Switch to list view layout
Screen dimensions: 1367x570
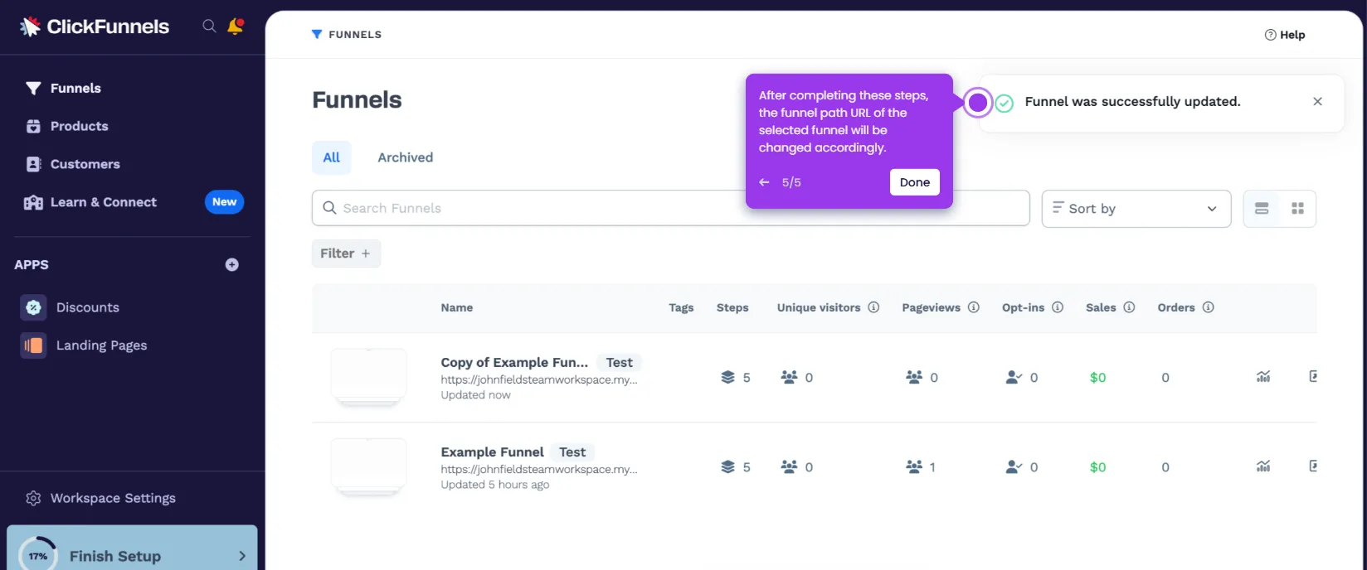[x=1262, y=209]
